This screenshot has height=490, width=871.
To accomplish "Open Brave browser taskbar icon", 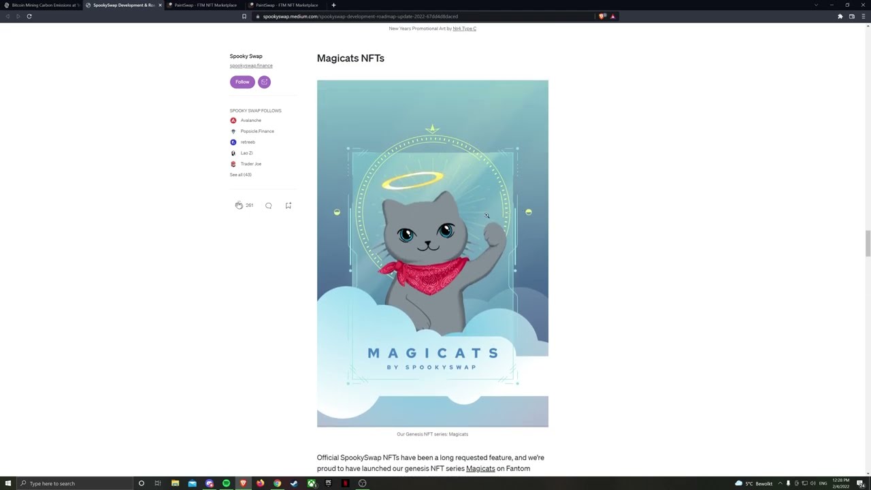I will [x=243, y=483].
